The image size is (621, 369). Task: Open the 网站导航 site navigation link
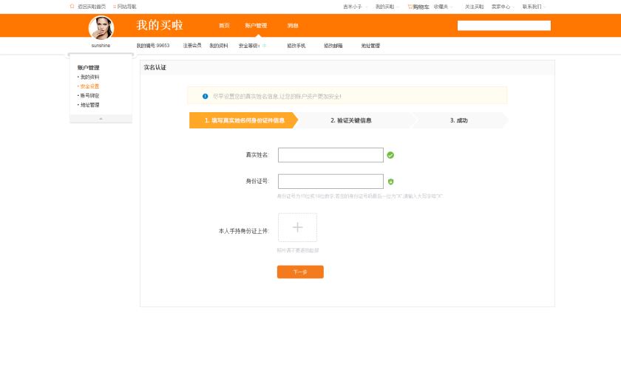pos(126,7)
